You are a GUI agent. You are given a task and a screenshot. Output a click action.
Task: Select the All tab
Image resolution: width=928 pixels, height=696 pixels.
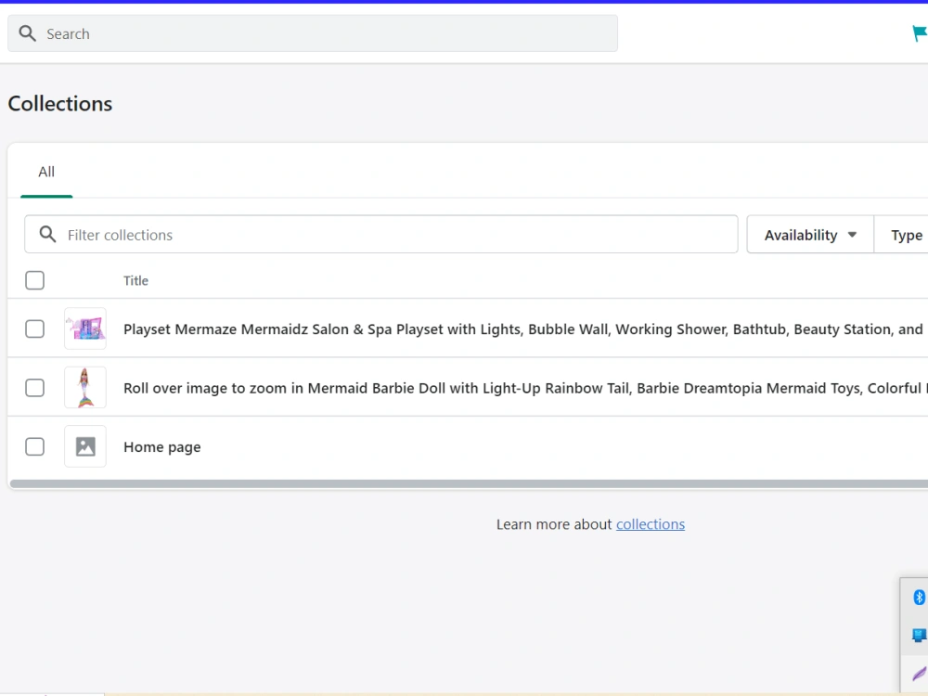point(46,173)
